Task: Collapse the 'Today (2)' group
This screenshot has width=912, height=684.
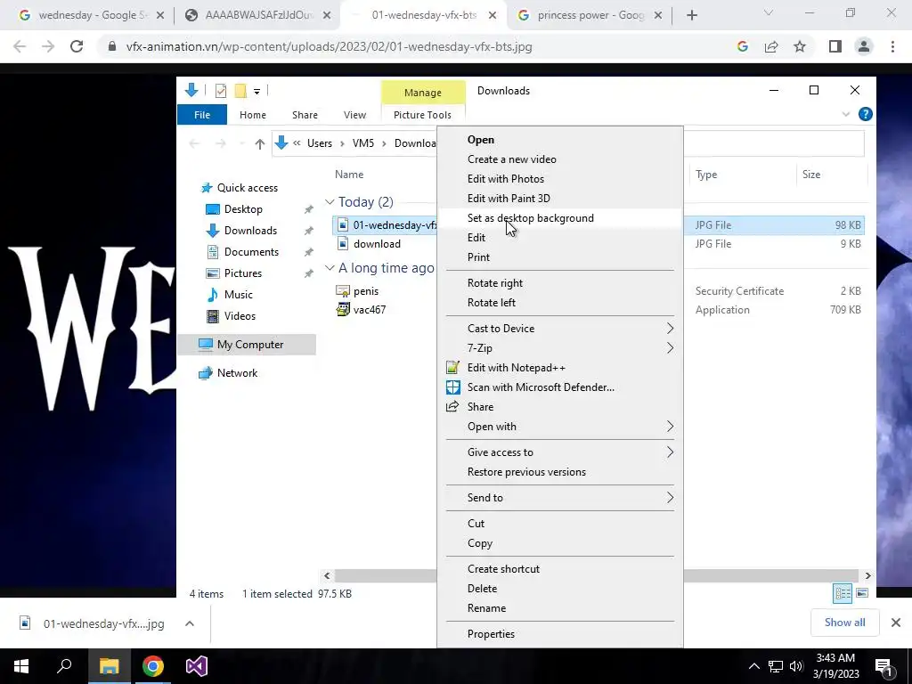Action: tap(330, 202)
